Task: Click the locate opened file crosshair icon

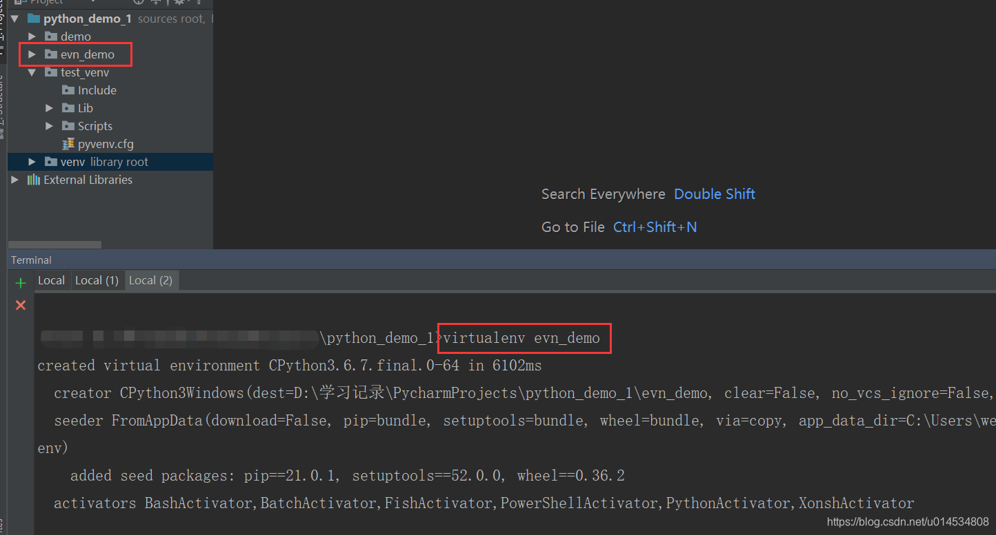Action: 138,3
